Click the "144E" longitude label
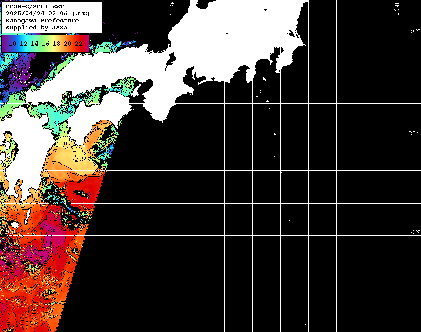Viewport: 421px width, 332px height. pos(396,8)
